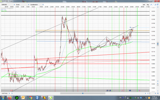Click the Add Study label

tap(5, 93)
